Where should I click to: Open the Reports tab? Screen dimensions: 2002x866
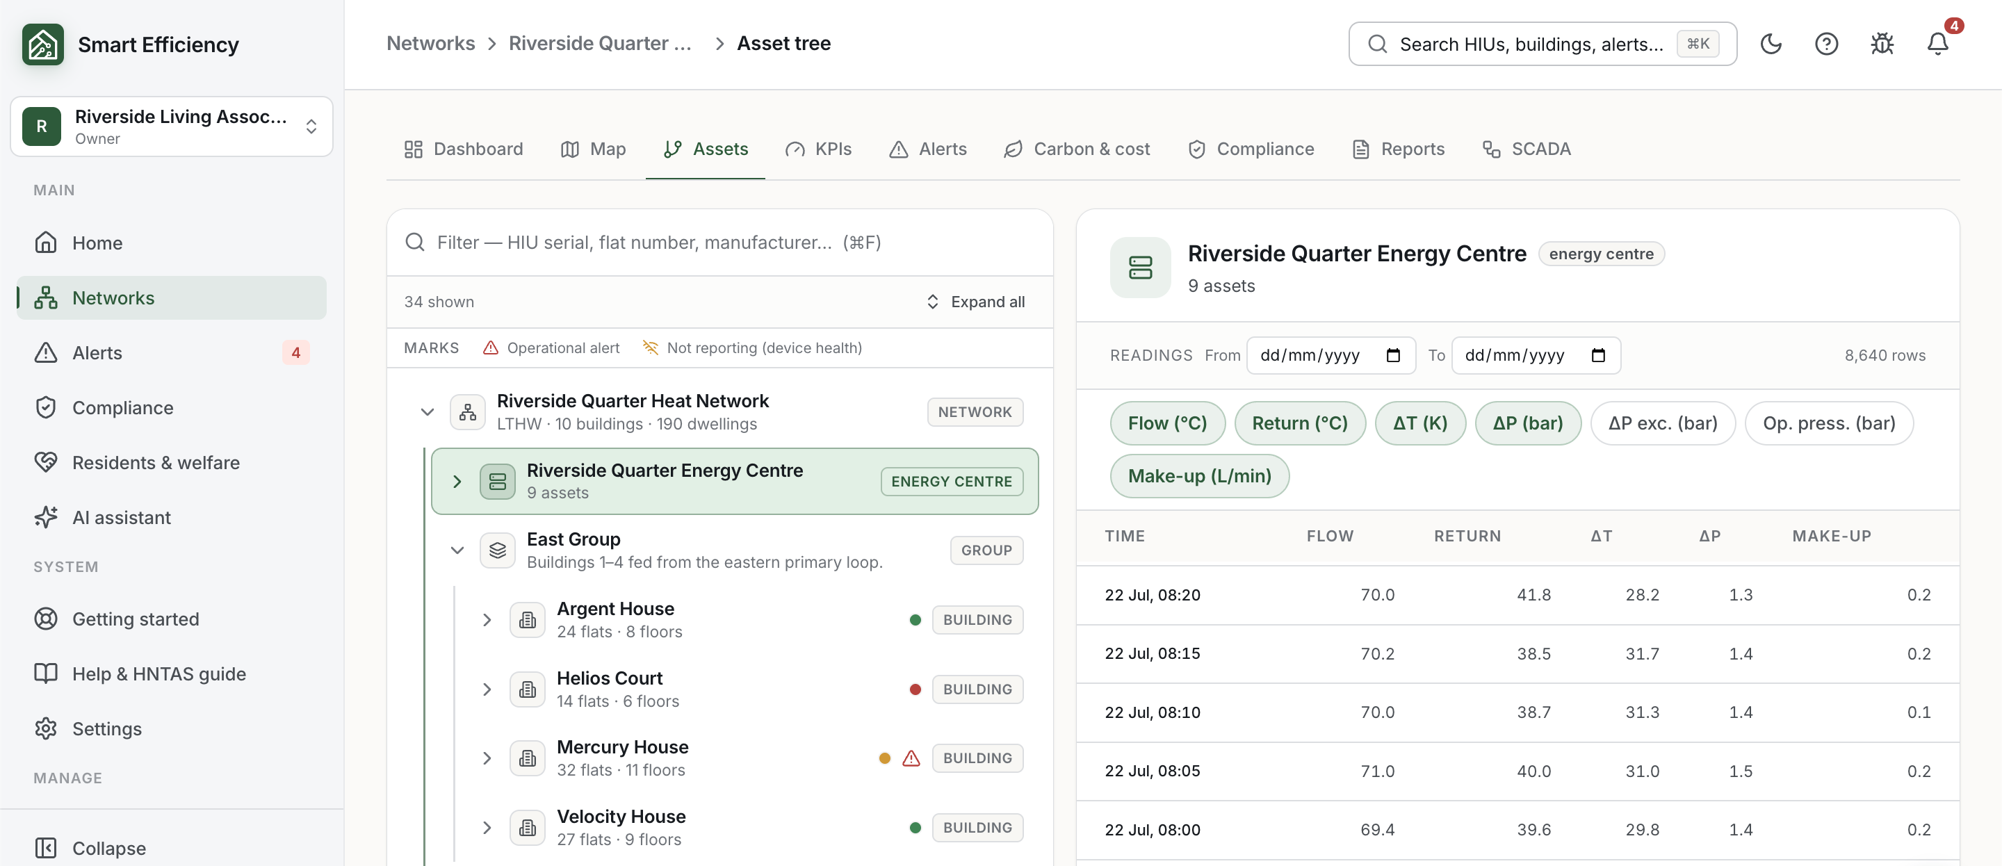point(1398,149)
